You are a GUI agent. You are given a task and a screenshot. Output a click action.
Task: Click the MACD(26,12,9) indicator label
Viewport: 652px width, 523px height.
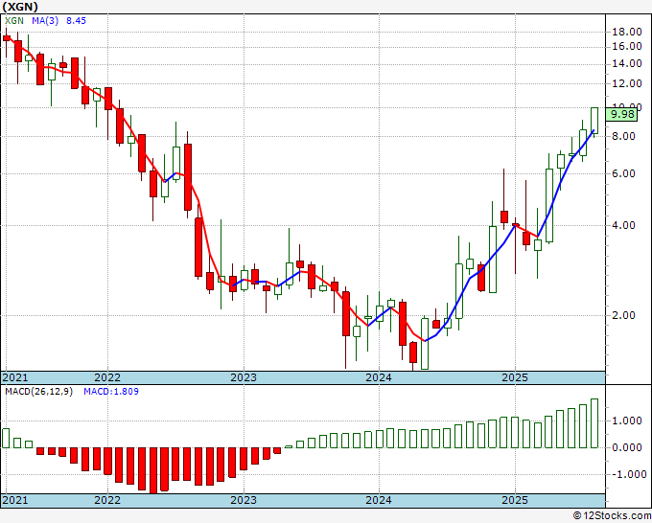(x=38, y=392)
